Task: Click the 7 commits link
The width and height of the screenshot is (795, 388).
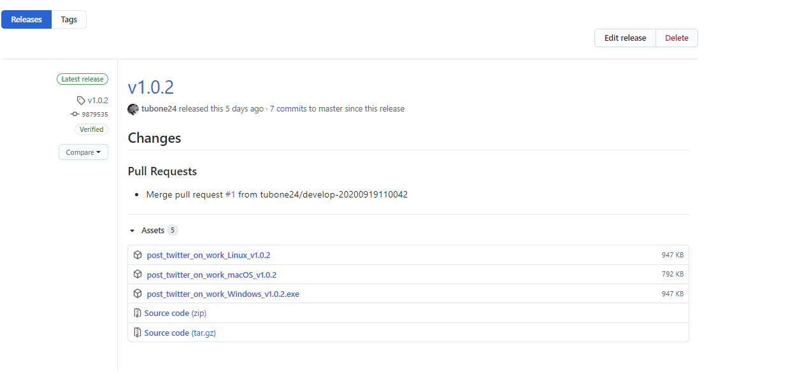Action: point(289,108)
